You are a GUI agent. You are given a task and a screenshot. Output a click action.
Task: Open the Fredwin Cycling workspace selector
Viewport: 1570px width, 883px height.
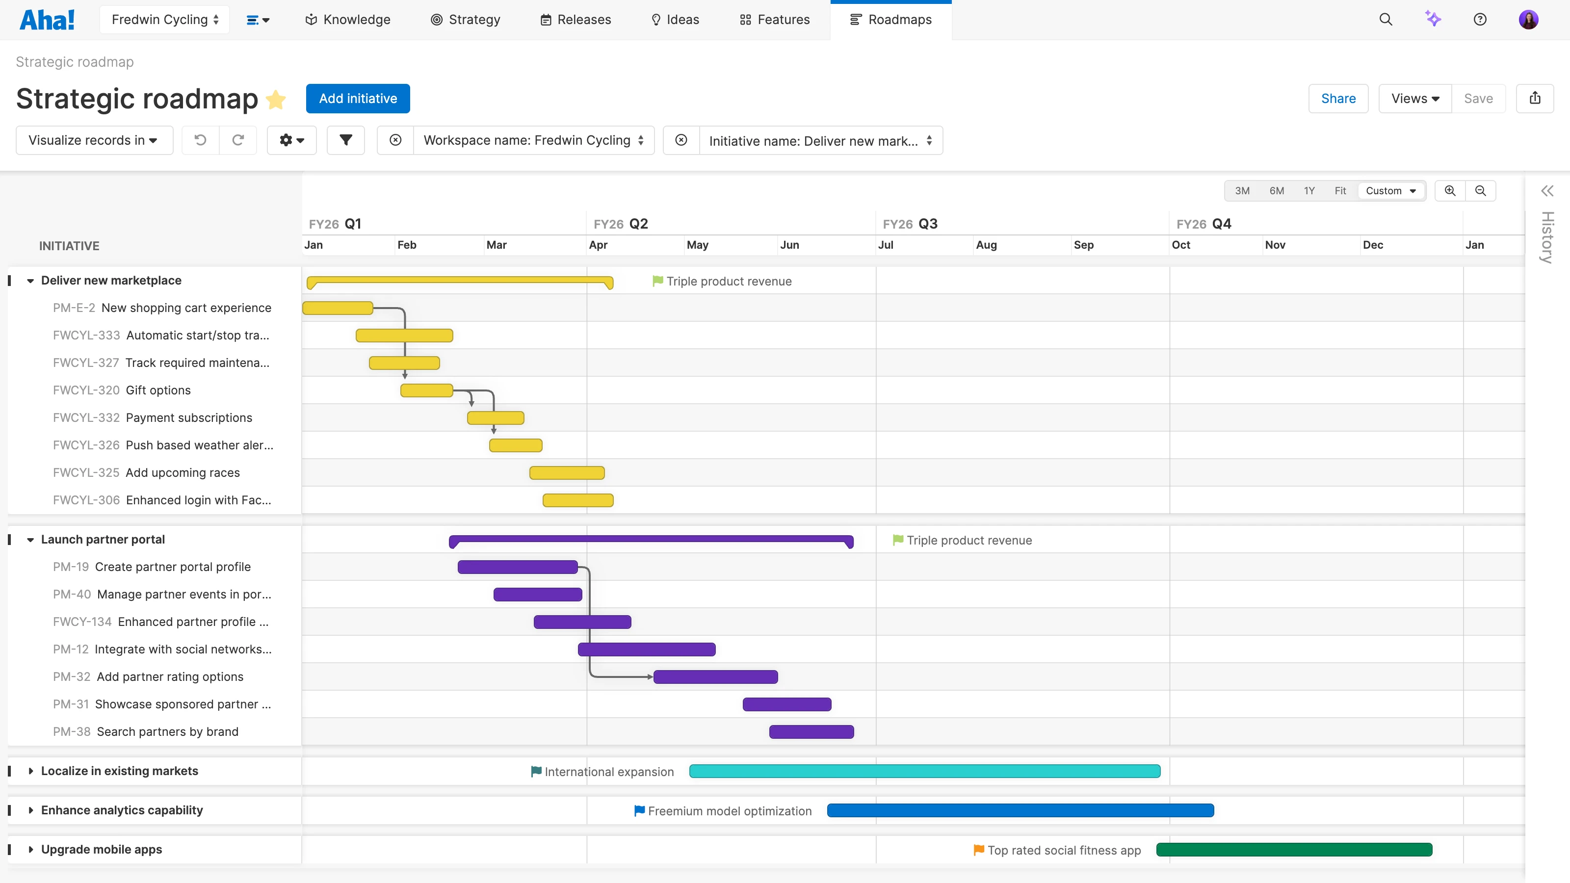pos(164,20)
